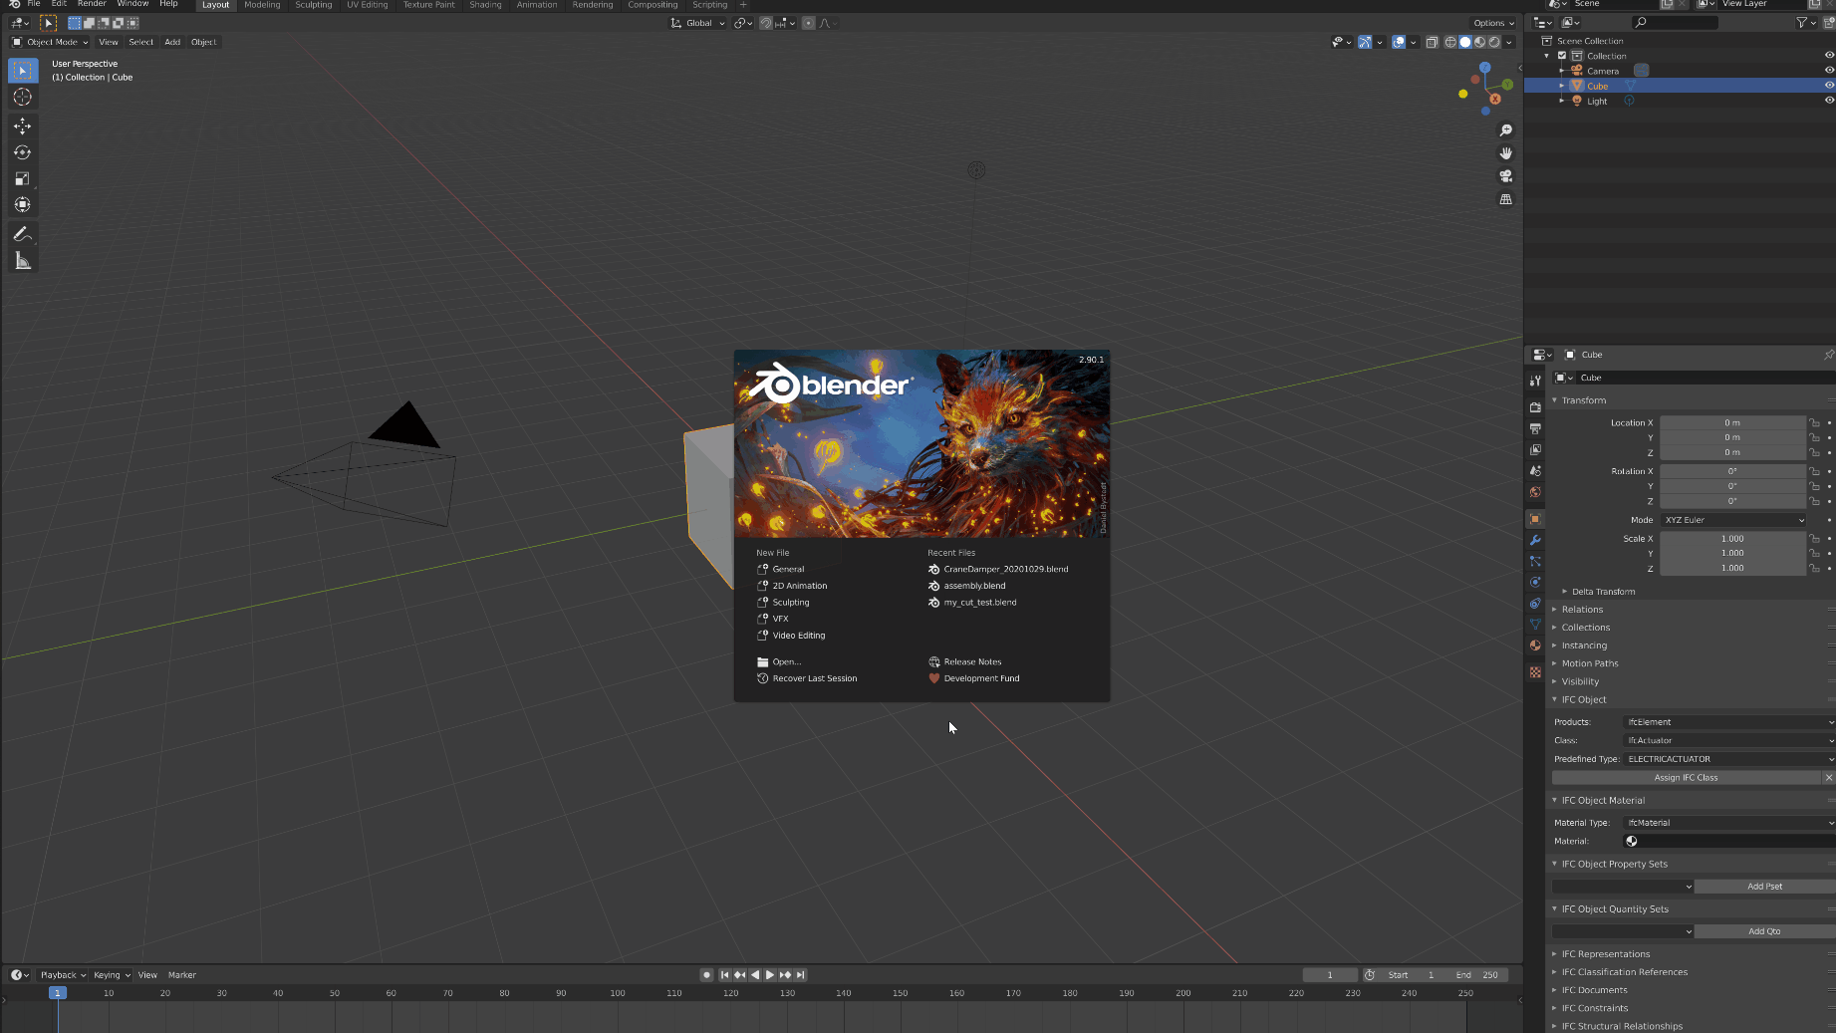
Task: Open the IFC Class IfcActuator dropdown
Action: pyautogui.click(x=1729, y=740)
